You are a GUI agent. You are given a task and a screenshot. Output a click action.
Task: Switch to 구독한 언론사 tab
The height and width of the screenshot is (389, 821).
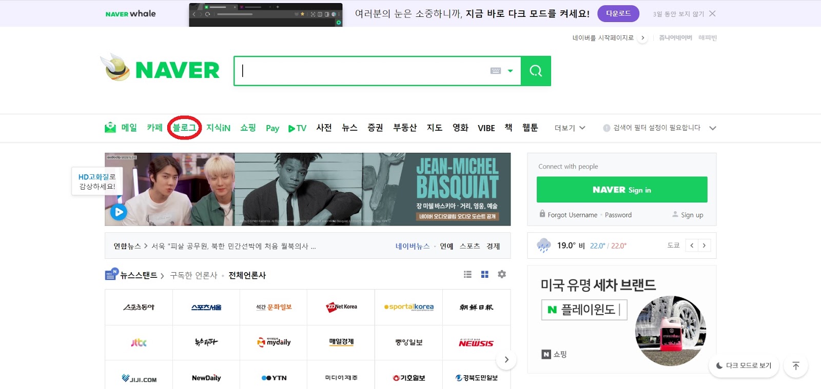coord(194,275)
